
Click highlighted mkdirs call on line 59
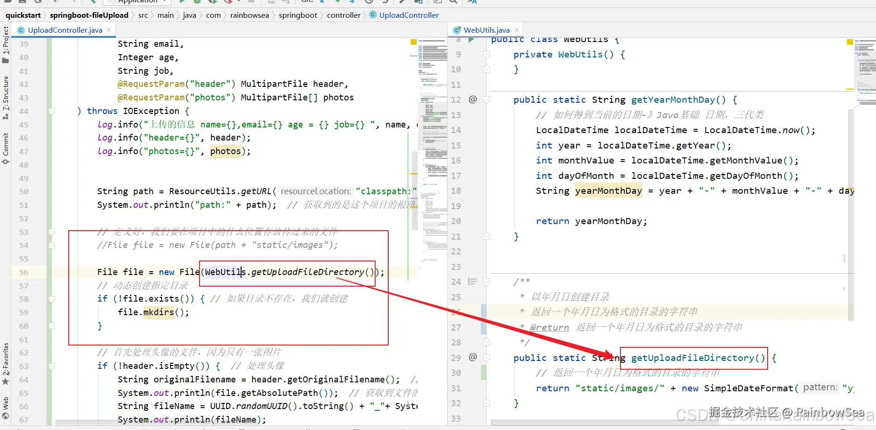point(158,312)
